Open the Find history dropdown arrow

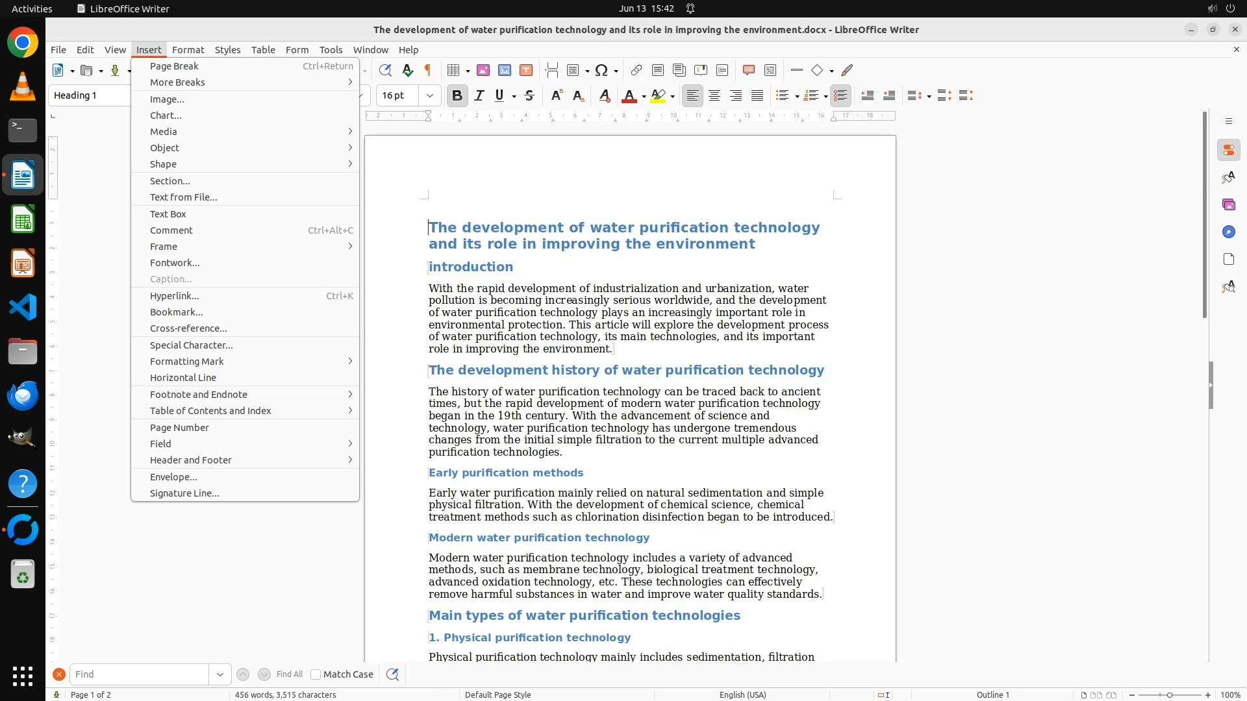[x=220, y=674]
